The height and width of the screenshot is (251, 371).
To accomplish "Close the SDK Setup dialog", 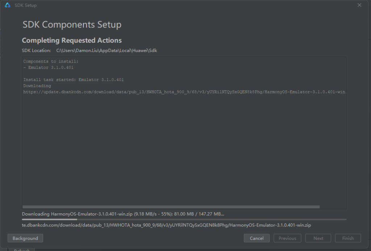I will [359, 5].
